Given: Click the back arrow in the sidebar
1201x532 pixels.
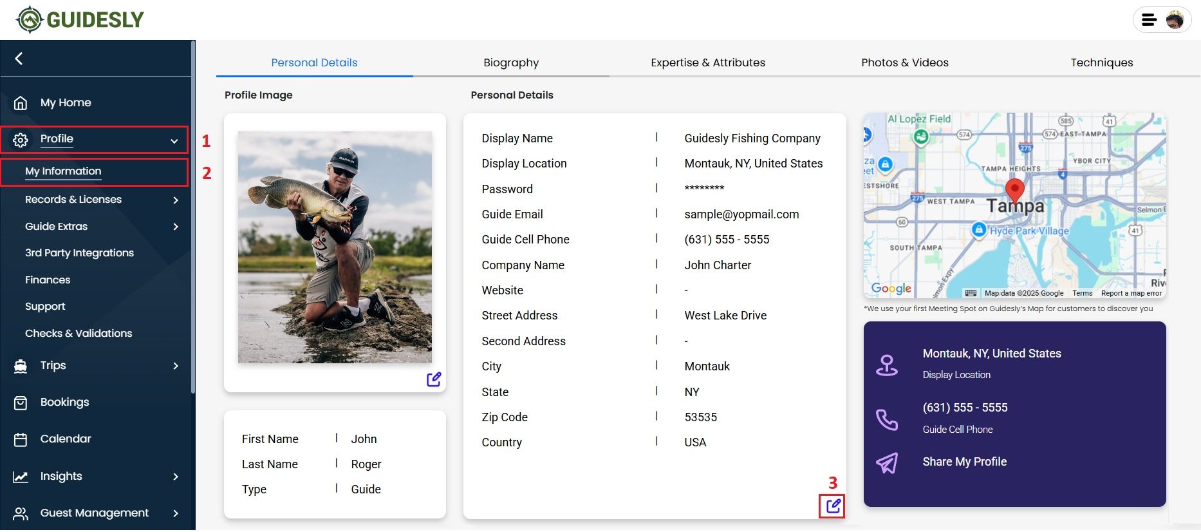Looking at the screenshot, I should 19,59.
